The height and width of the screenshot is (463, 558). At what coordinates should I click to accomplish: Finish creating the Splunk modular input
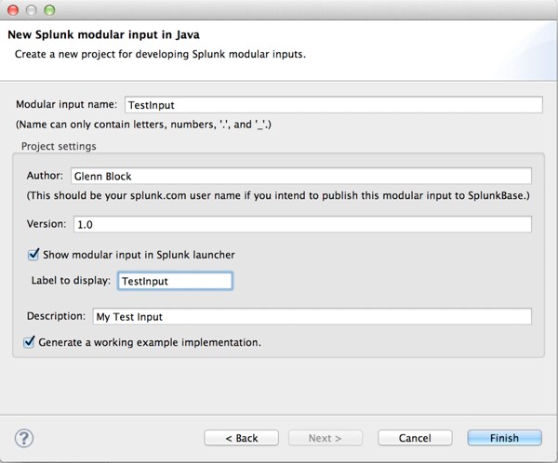pyautogui.click(x=505, y=438)
